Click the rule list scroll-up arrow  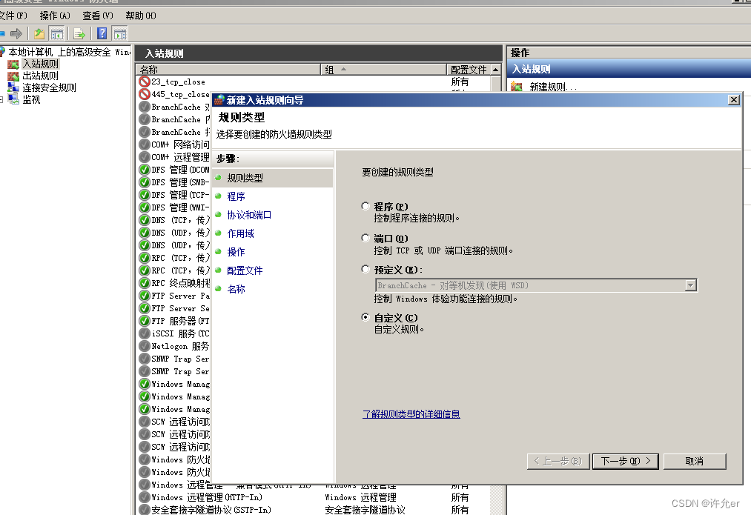pyautogui.click(x=496, y=70)
